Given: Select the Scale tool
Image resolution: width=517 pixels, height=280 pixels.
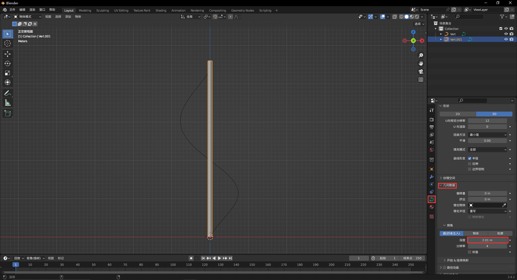Looking at the screenshot, I should tap(8, 73).
